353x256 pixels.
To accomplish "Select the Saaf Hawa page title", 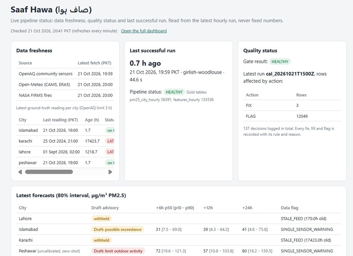I will 51,10.
